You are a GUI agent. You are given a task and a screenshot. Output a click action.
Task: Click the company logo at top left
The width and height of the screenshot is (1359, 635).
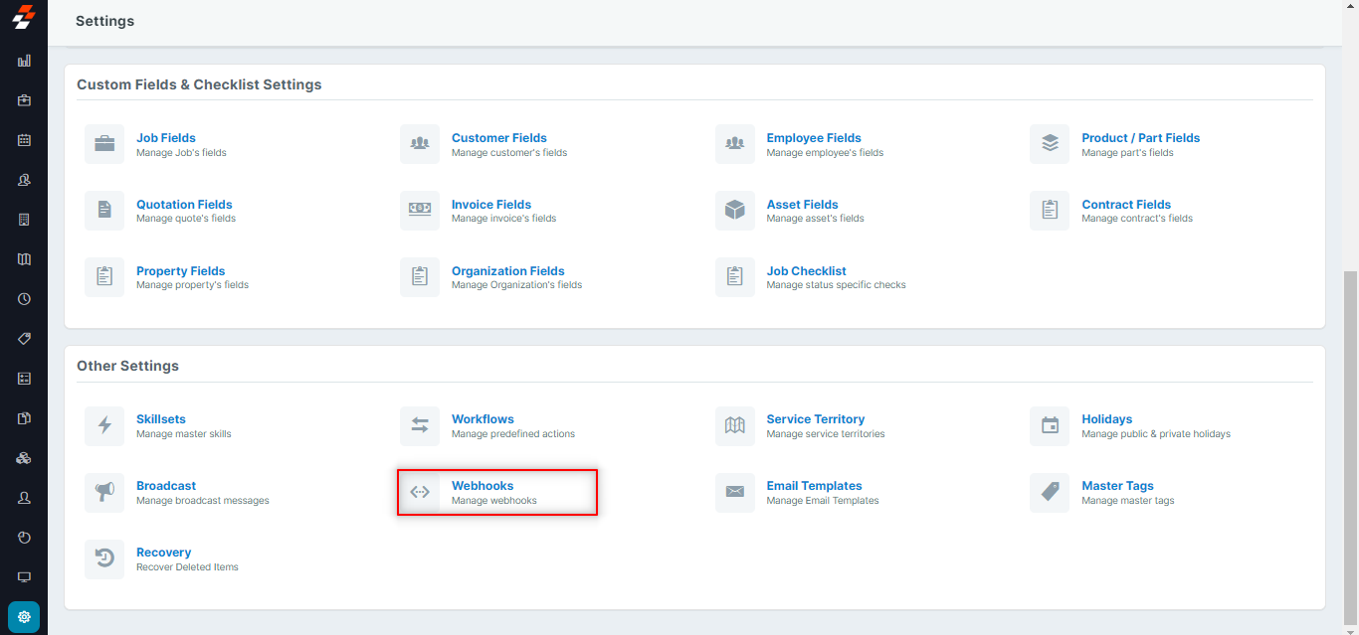(x=23, y=17)
